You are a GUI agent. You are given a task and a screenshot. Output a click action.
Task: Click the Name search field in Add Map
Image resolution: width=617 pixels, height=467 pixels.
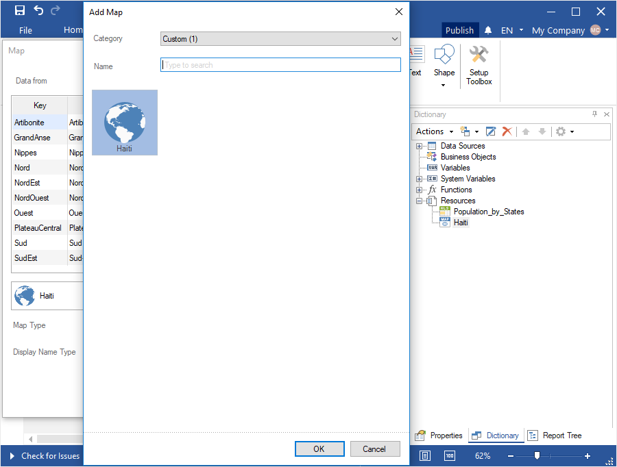tap(280, 64)
